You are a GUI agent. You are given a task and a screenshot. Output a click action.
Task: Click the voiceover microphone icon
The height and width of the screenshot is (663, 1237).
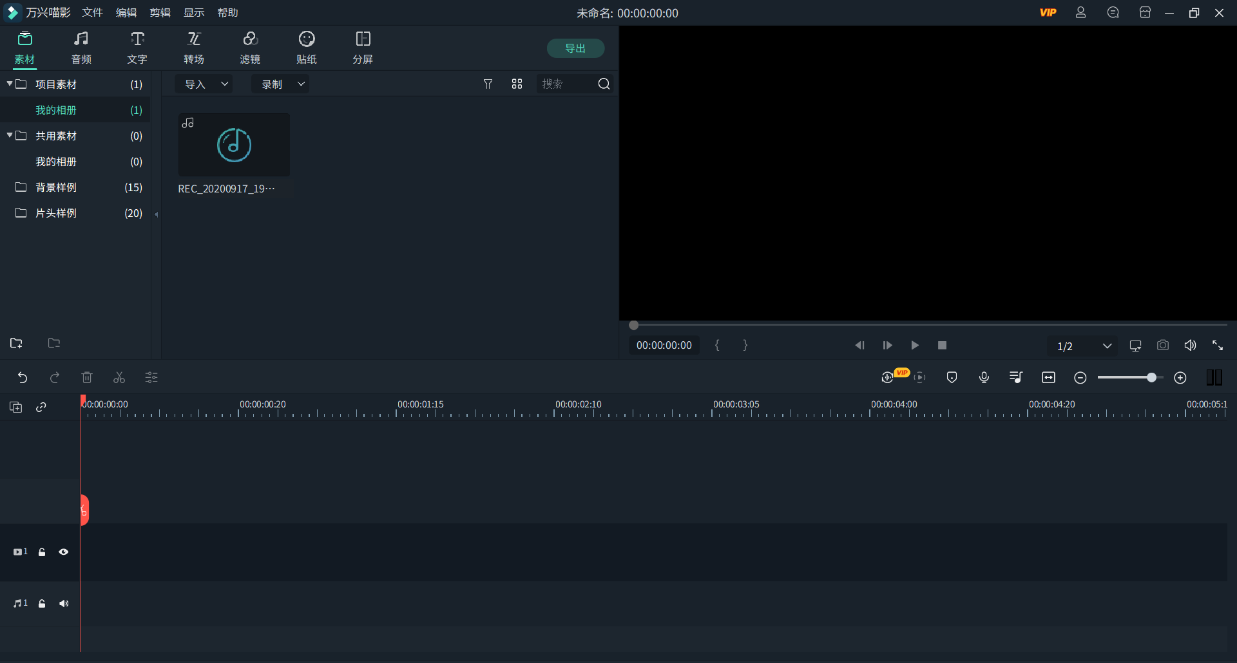pyautogui.click(x=984, y=378)
